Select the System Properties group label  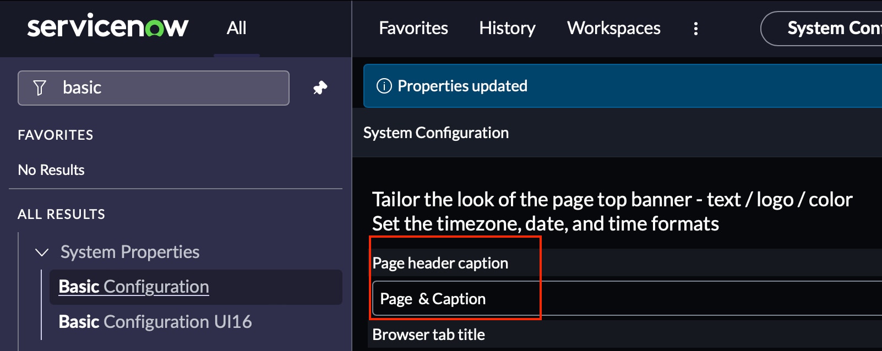tap(130, 252)
